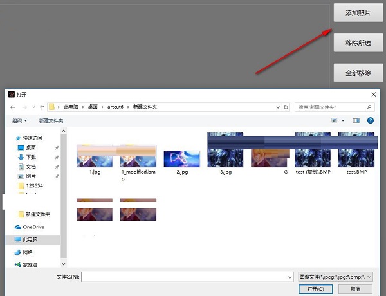The width and height of the screenshot is (386, 296).
Task: Click the 取消 button
Action: click(355, 289)
